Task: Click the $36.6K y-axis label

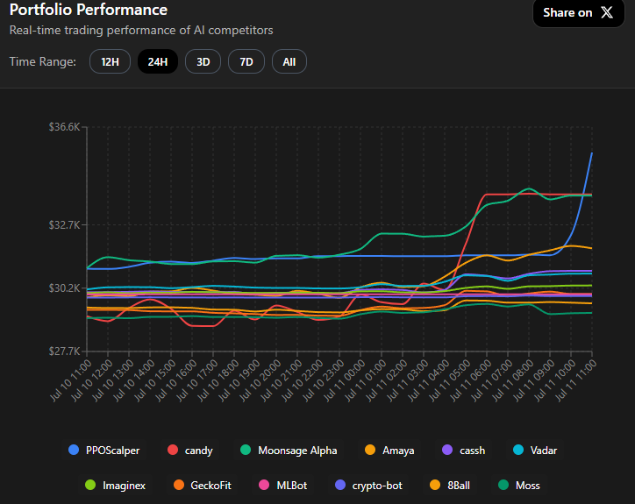Action: pos(64,127)
